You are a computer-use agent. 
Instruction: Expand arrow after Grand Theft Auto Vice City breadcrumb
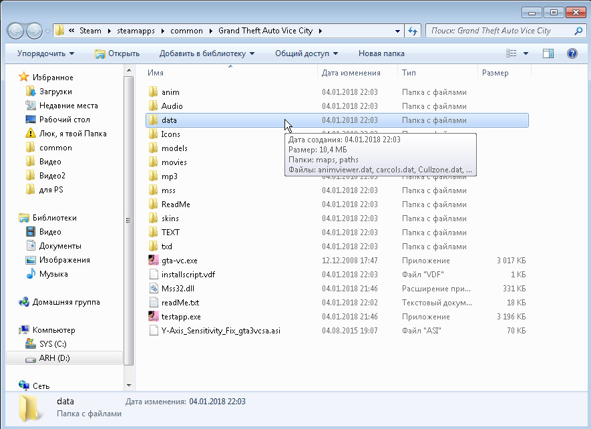(x=321, y=31)
